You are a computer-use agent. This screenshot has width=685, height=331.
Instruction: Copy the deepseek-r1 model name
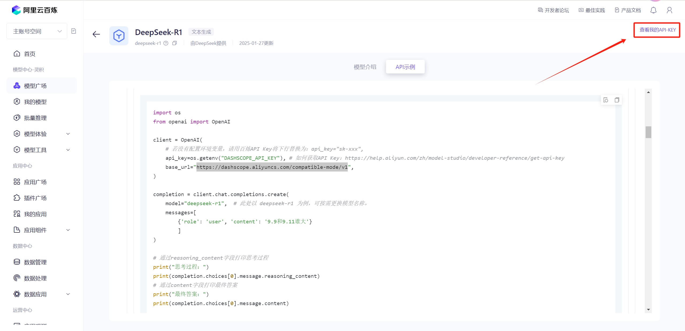pos(175,43)
